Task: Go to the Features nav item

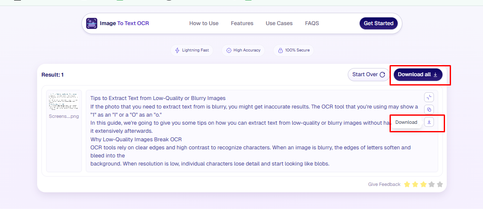Action: (242, 23)
